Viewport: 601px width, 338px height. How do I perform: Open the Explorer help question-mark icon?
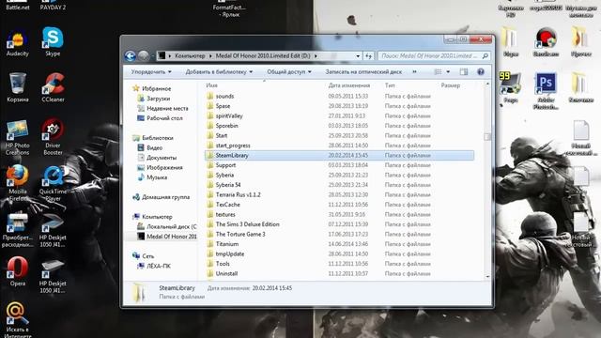click(480, 71)
